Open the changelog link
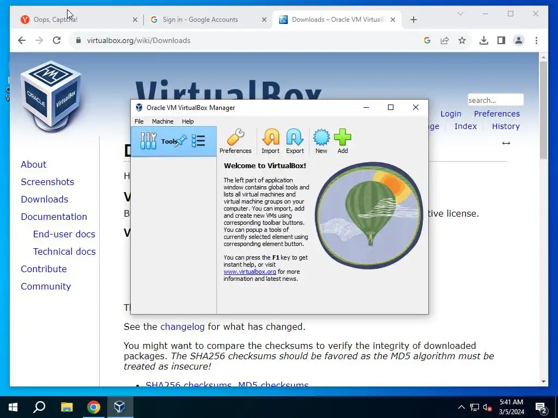Image resolution: width=558 pixels, height=418 pixels. [x=182, y=327]
